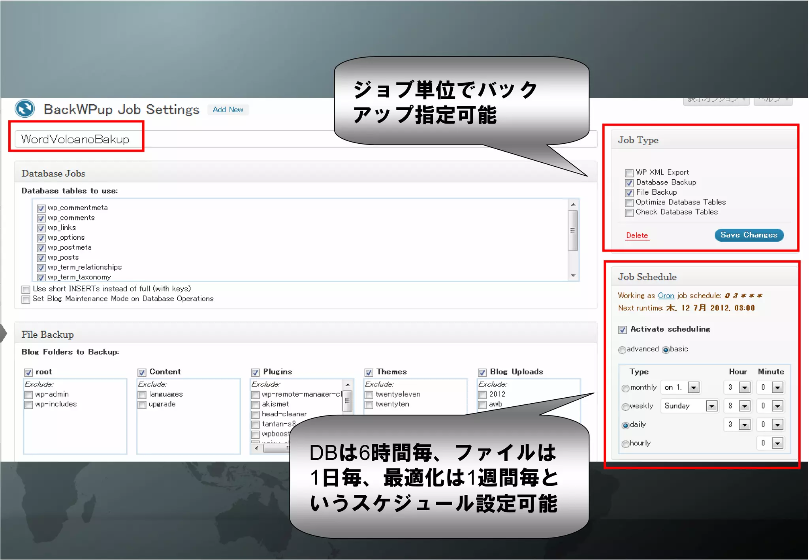Enable Use short INSERTs option
This screenshot has width=809, height=560.
coord(26,289)
